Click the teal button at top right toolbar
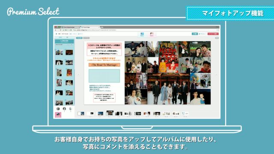 195,34
